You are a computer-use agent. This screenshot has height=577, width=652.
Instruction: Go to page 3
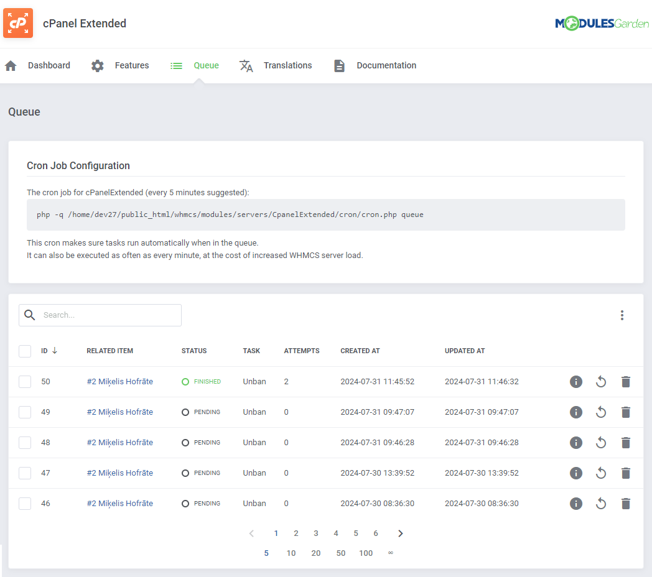coord(316,533)
